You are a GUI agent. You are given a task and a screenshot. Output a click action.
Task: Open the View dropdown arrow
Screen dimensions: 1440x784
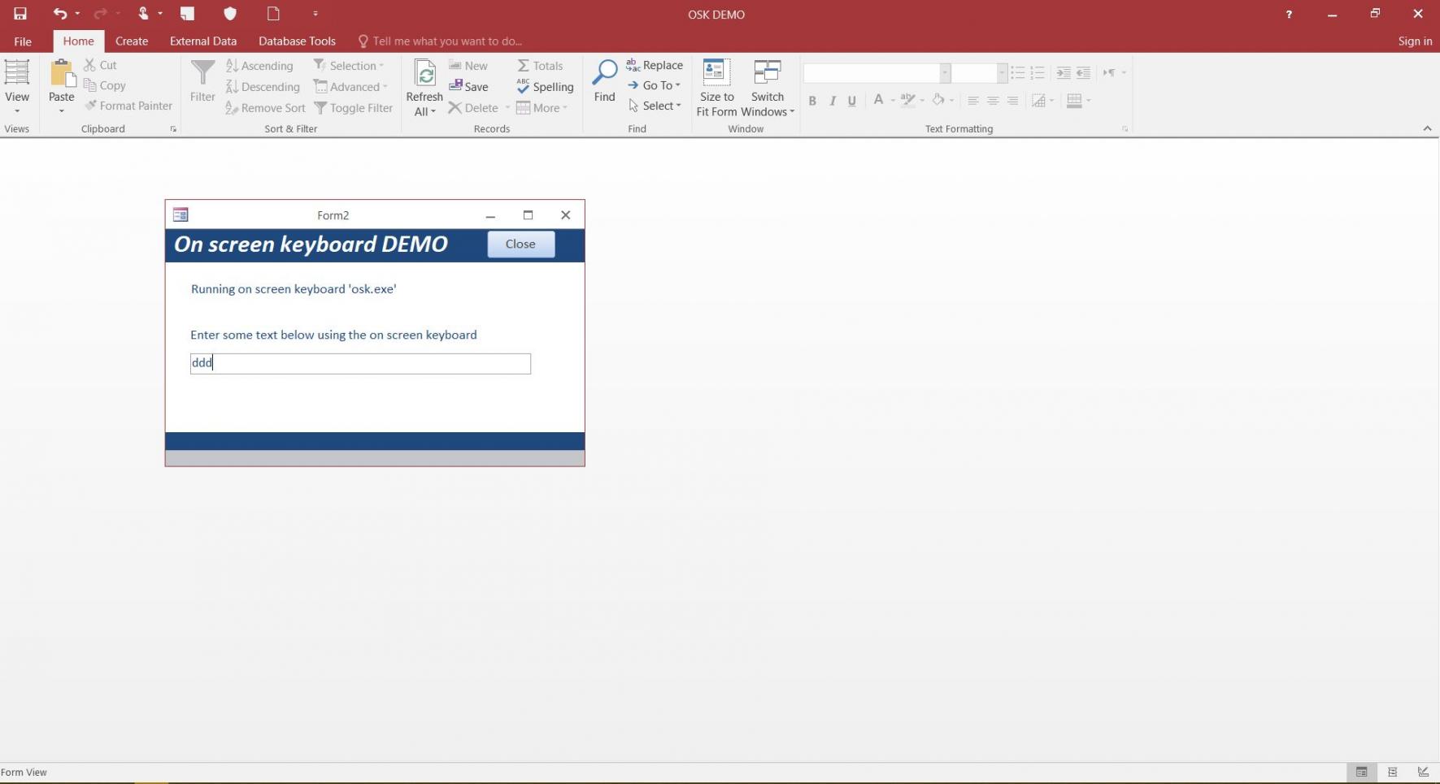click(x=17, y=110)
